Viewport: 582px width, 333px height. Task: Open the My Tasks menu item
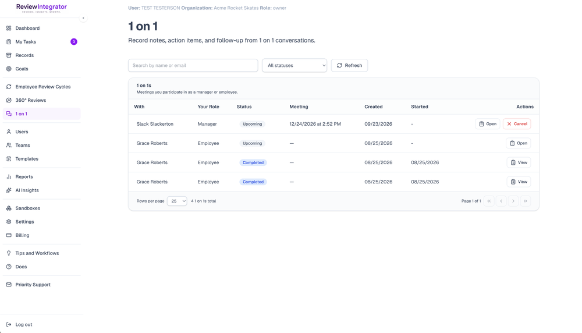pyautogui.click(x=41, y=41)
